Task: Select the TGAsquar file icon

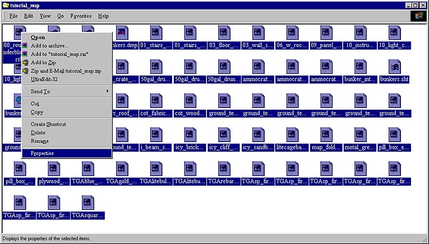Action: (x=87, y=203)
